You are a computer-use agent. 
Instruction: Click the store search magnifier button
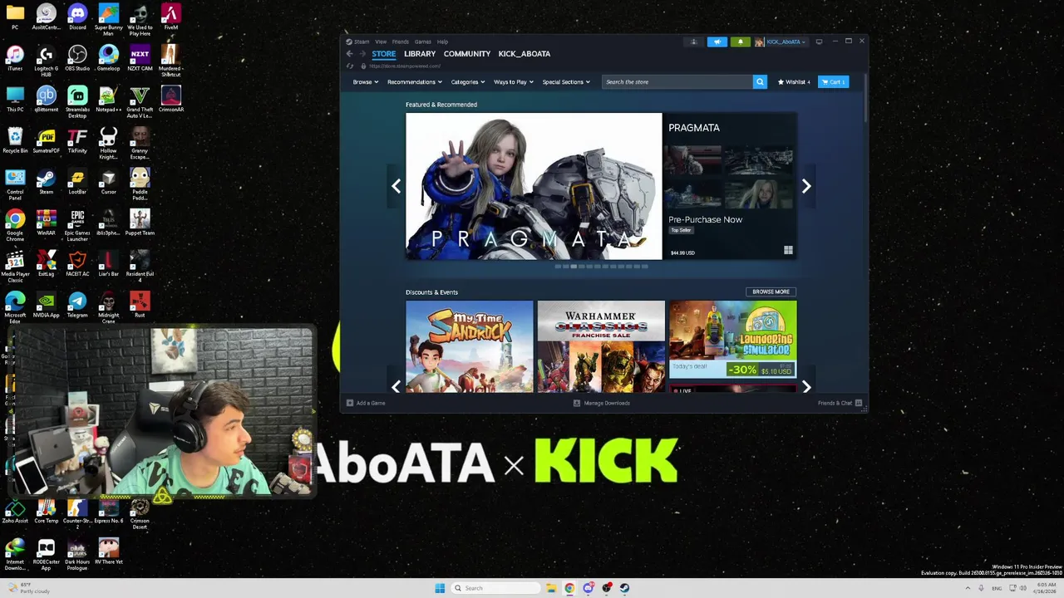759,81
